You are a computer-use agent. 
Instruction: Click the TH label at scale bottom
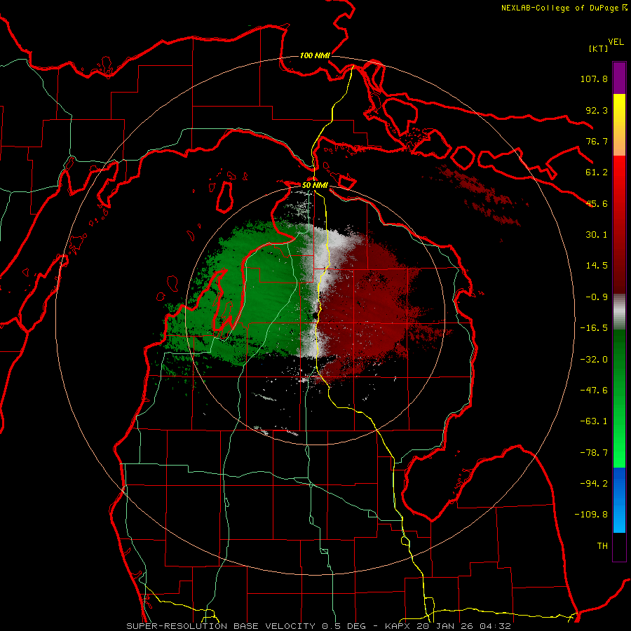[602, 546]
